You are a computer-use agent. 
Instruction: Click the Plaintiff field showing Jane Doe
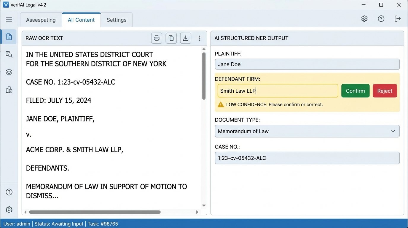coord(307,64)
